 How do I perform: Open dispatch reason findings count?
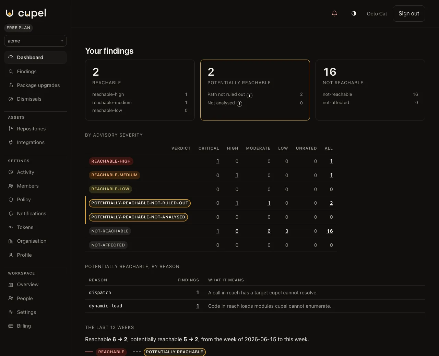click(198, 293)
